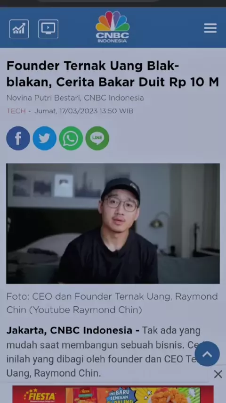Tap the CNBC Indonesia peacock logo
This screenshot has height=403, width=226.
click(x=113, y=27)
